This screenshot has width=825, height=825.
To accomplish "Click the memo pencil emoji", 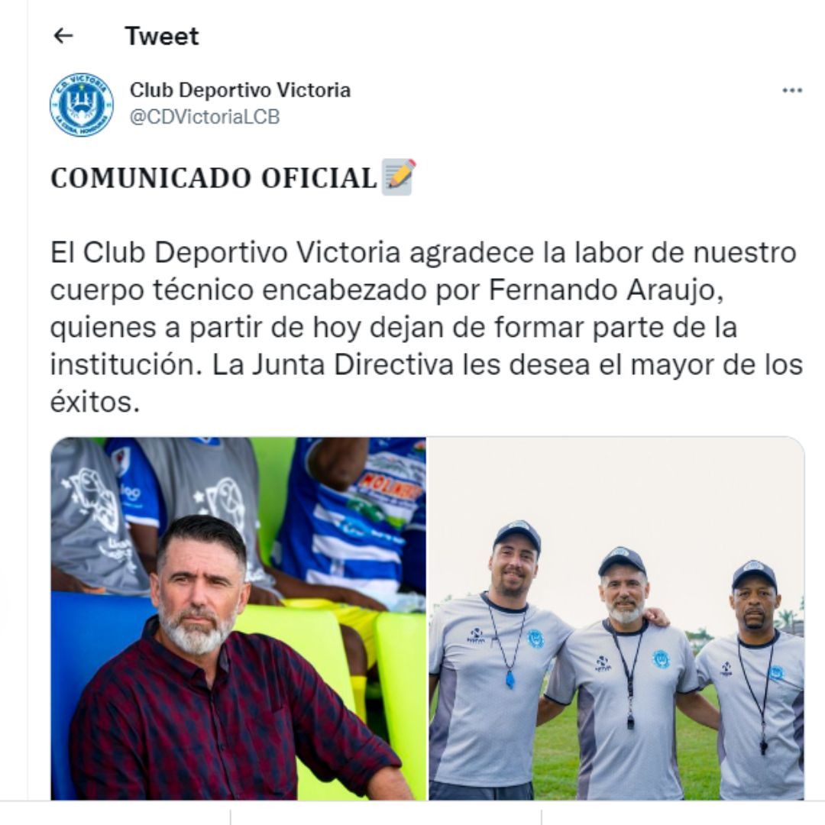I will click(398, 176).
